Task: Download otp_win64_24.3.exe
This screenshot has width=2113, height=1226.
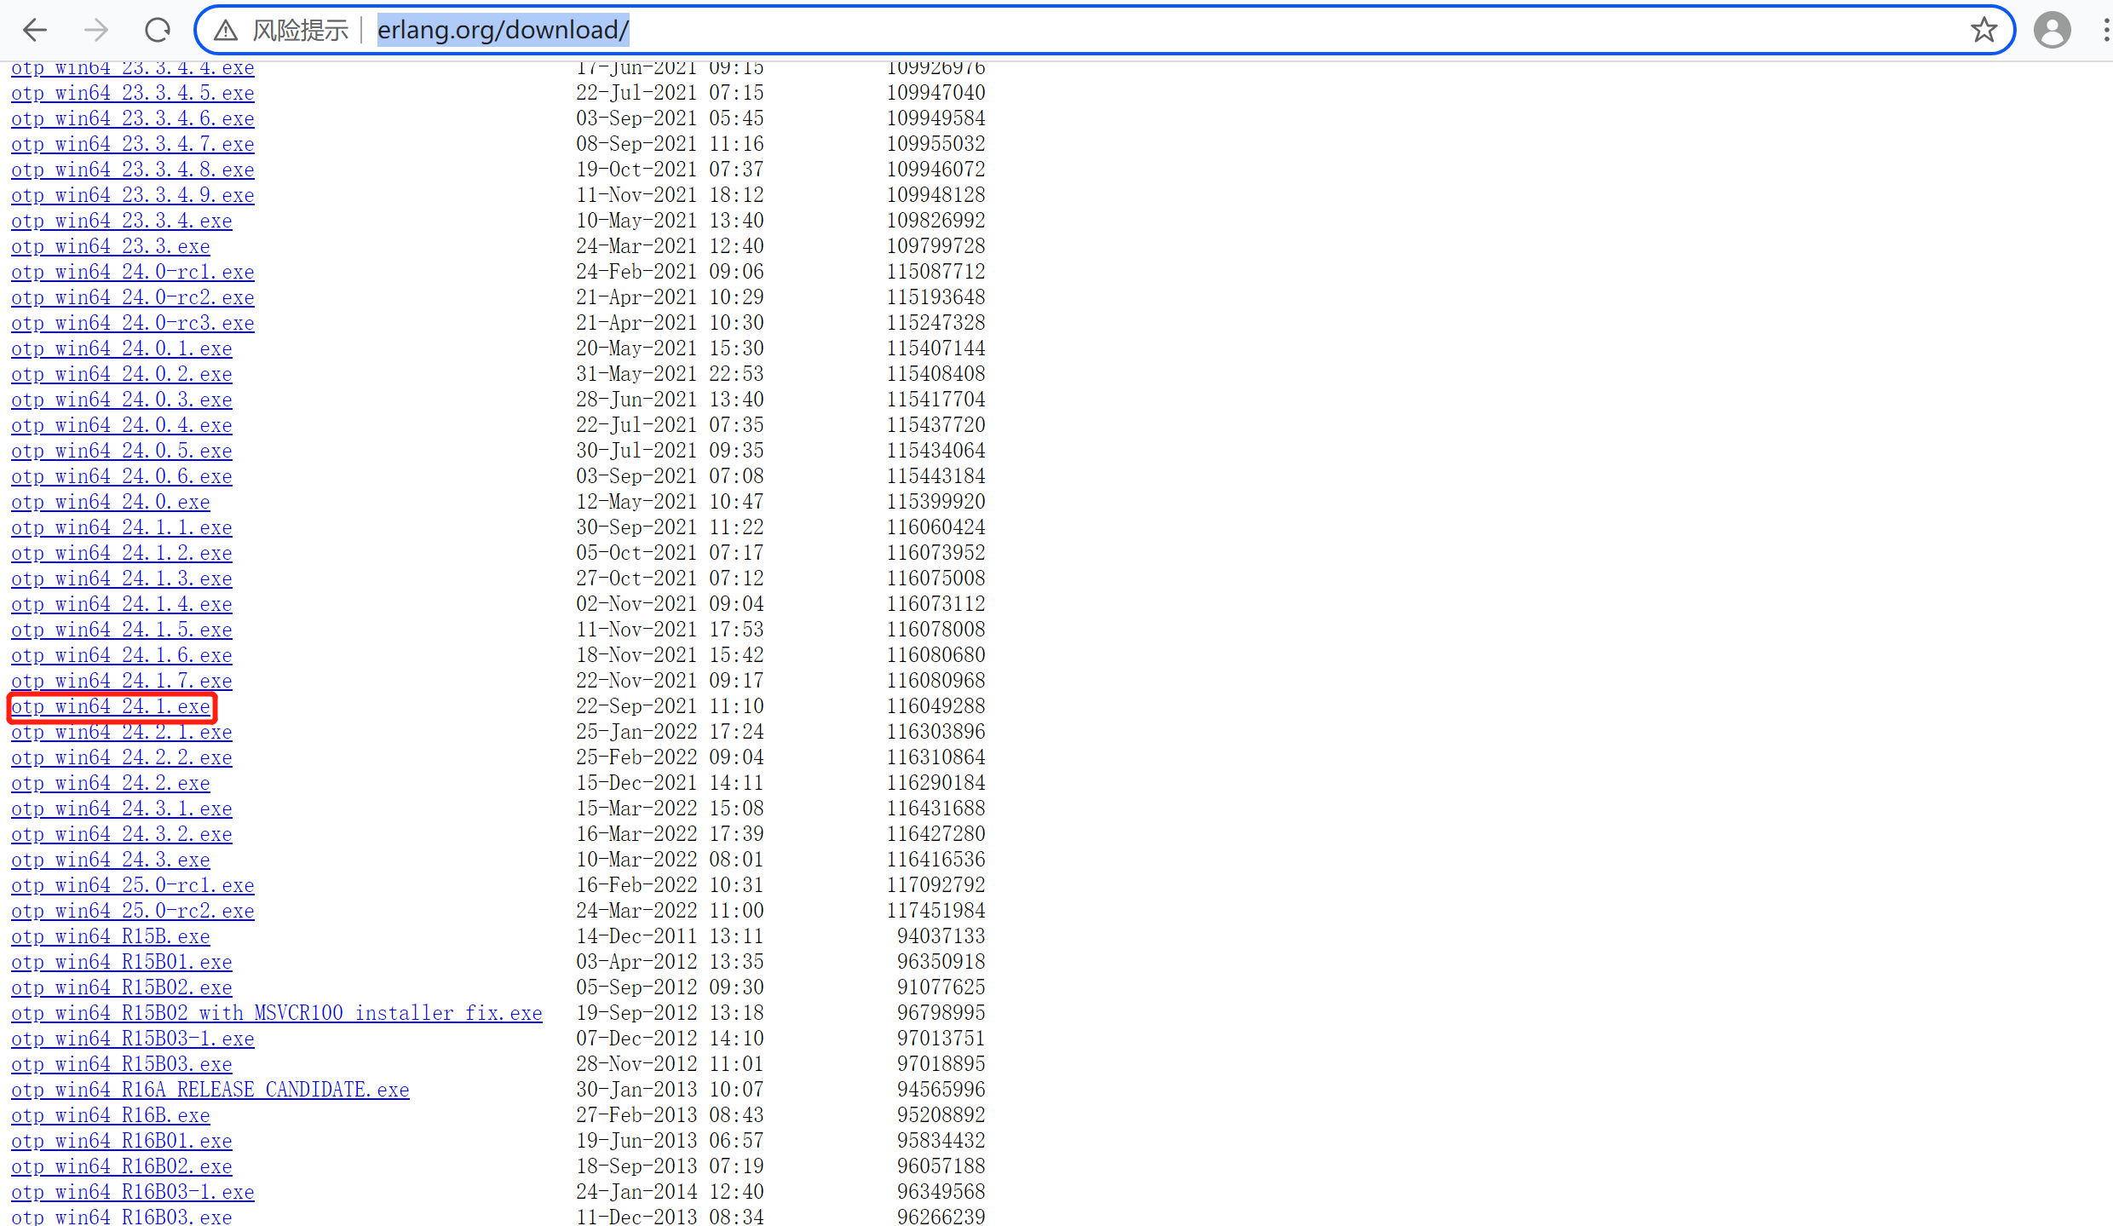Action: pos(111,860)
